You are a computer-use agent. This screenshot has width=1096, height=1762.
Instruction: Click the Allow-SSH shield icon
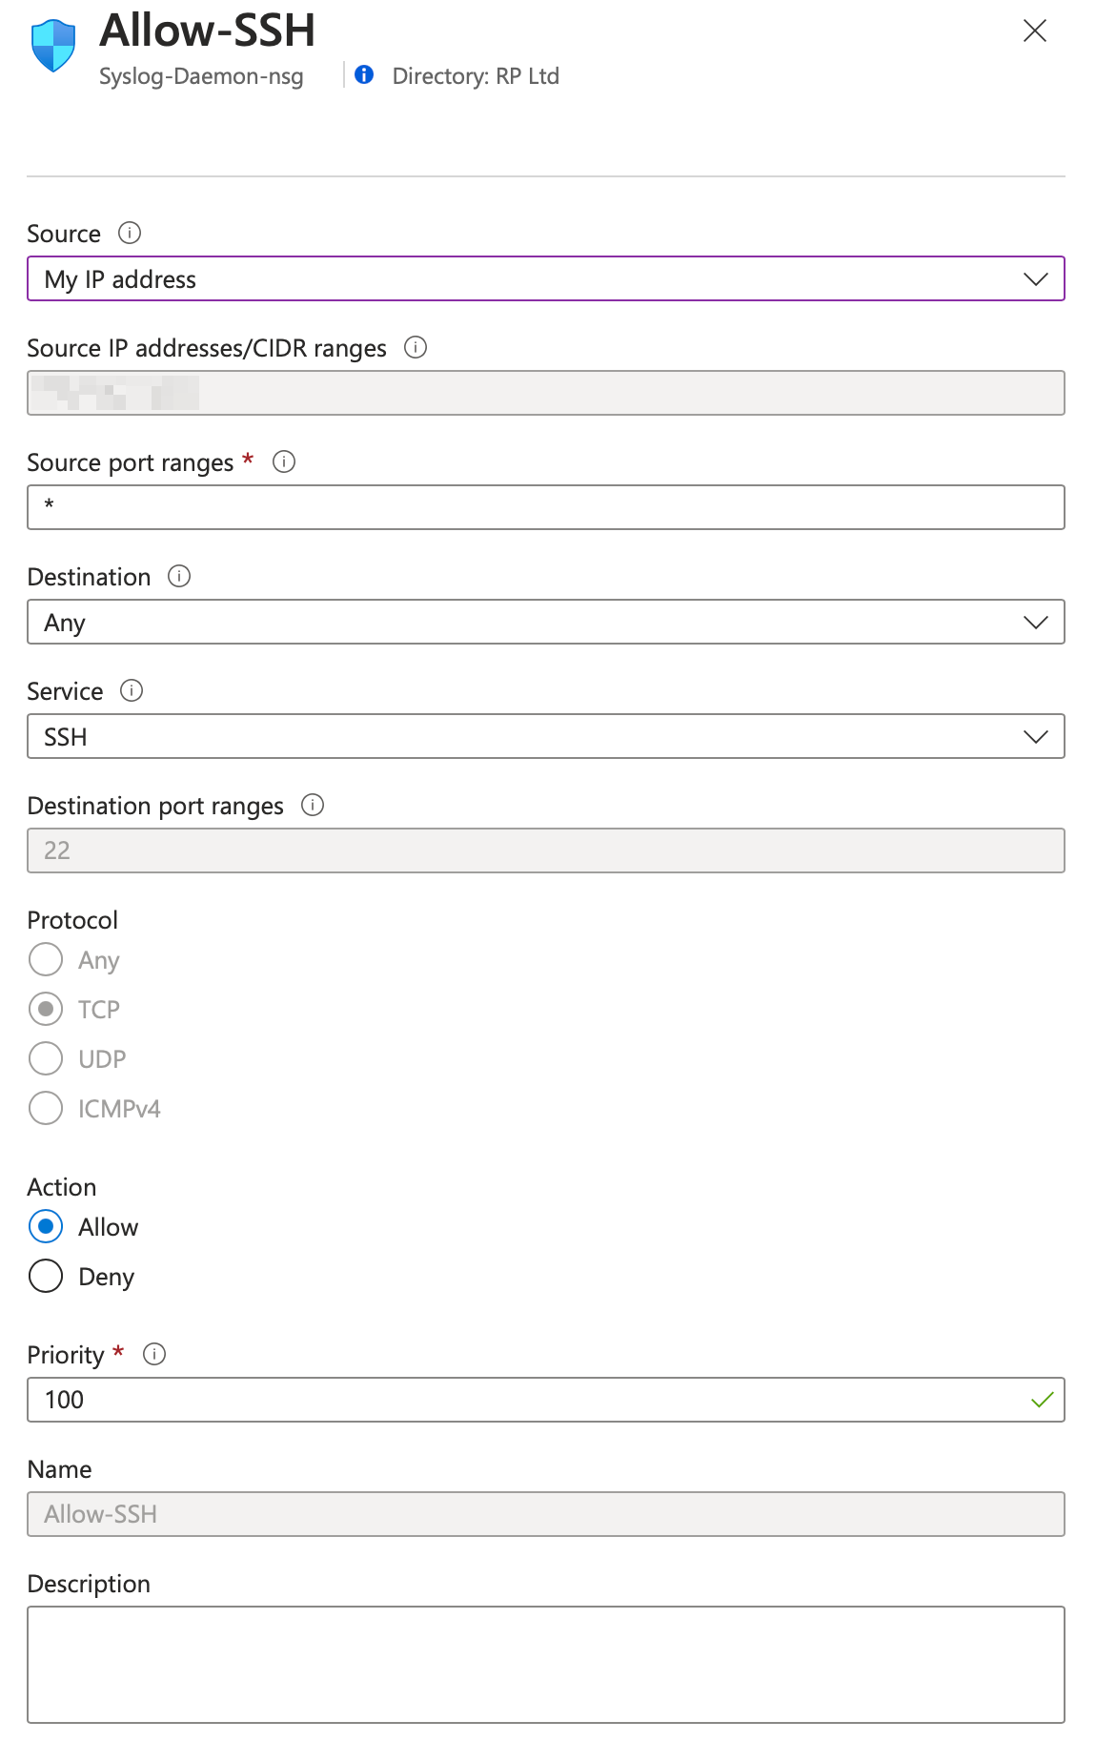pyautogui.click(x=53, y=45)
